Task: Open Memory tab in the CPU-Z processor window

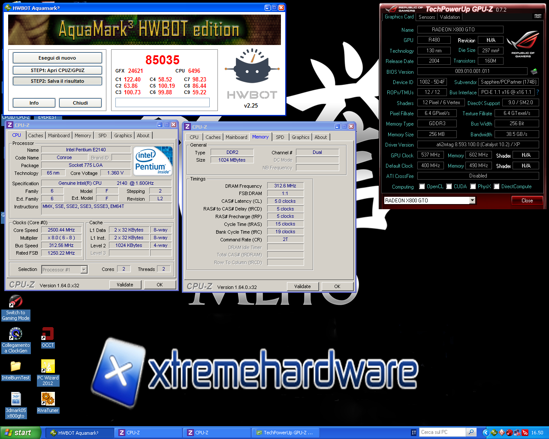Action: pyautogui.click(x=83, y=135)
